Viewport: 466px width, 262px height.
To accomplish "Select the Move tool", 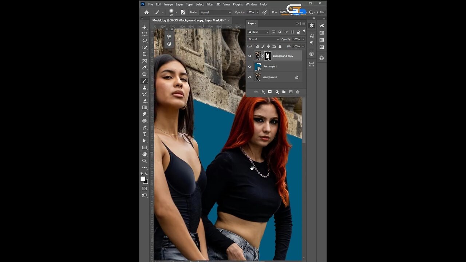I will pyautogui.click(x=145, y=27).
